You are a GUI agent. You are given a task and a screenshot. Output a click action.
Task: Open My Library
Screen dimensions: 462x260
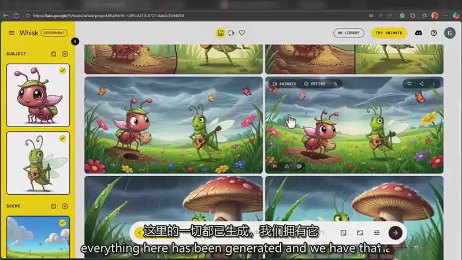point(349,33)
